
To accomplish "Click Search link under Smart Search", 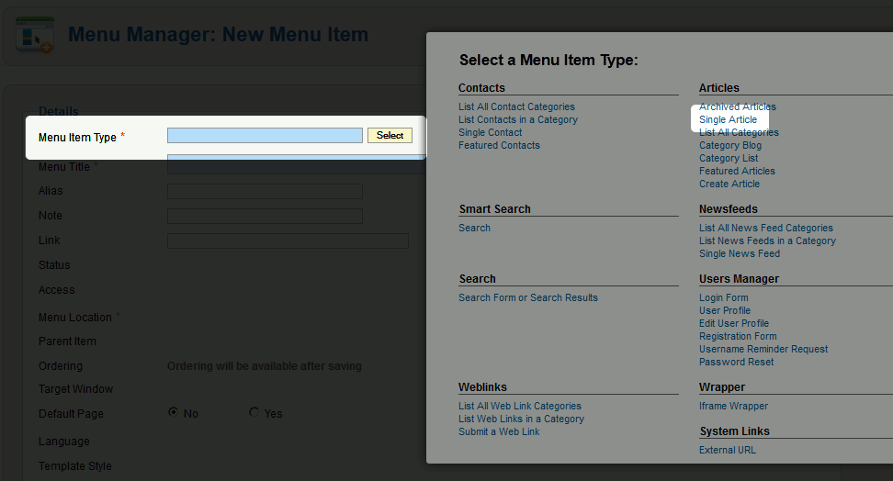I will (474, 228).
